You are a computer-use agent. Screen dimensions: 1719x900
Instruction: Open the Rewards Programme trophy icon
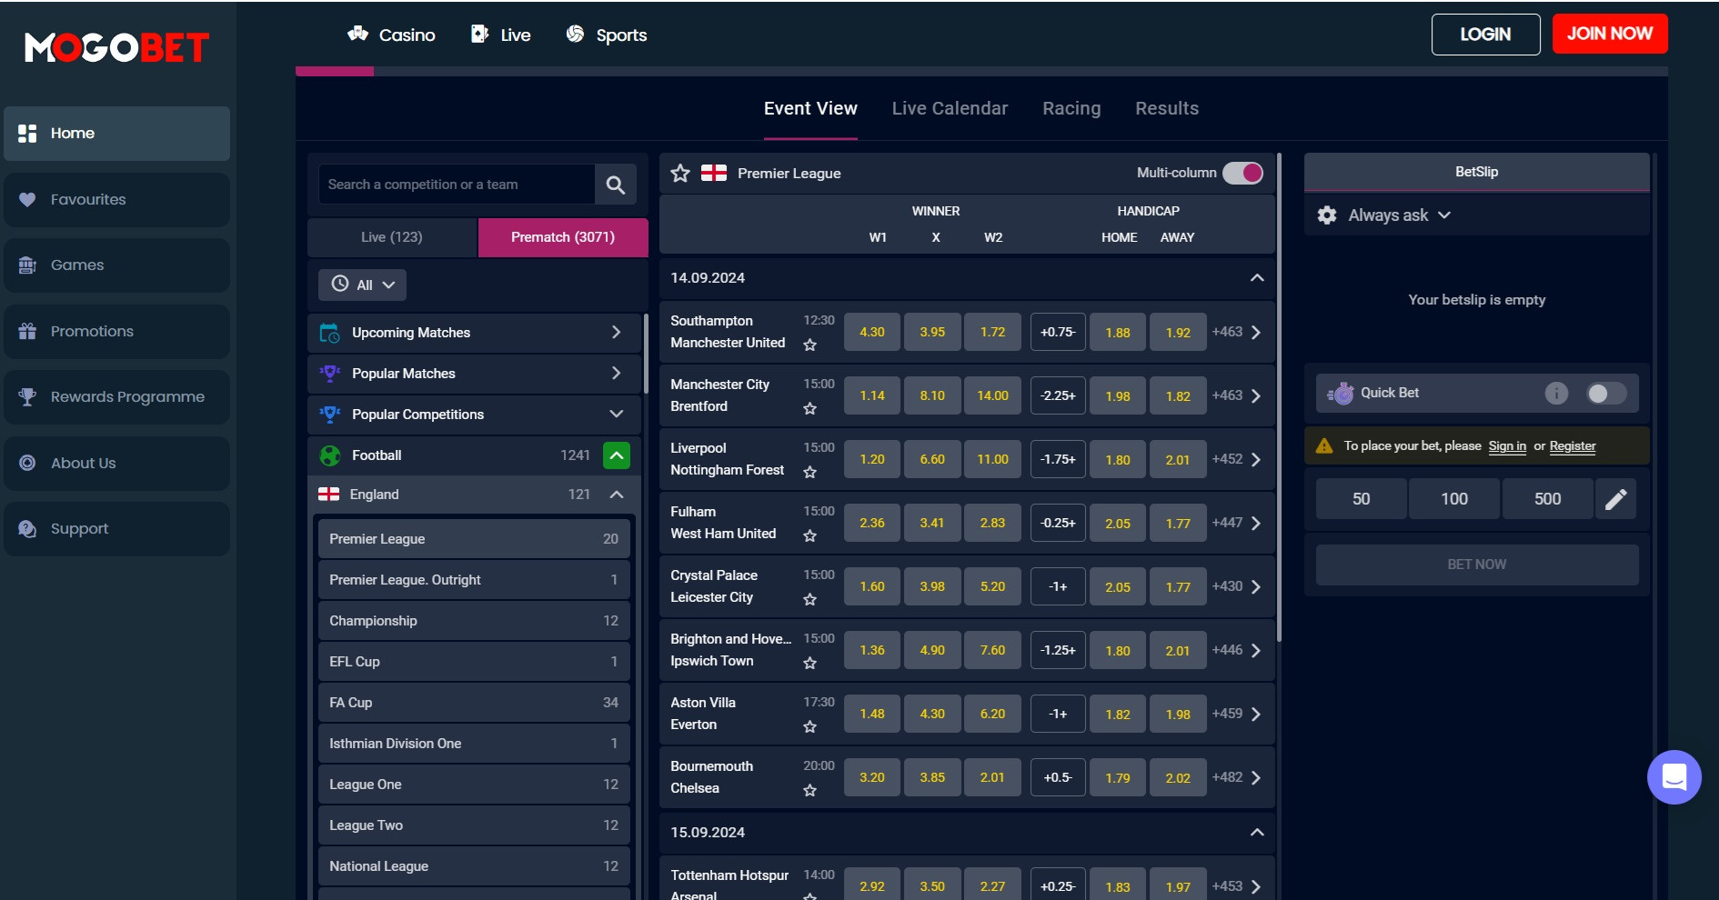(x=26, y=396)
